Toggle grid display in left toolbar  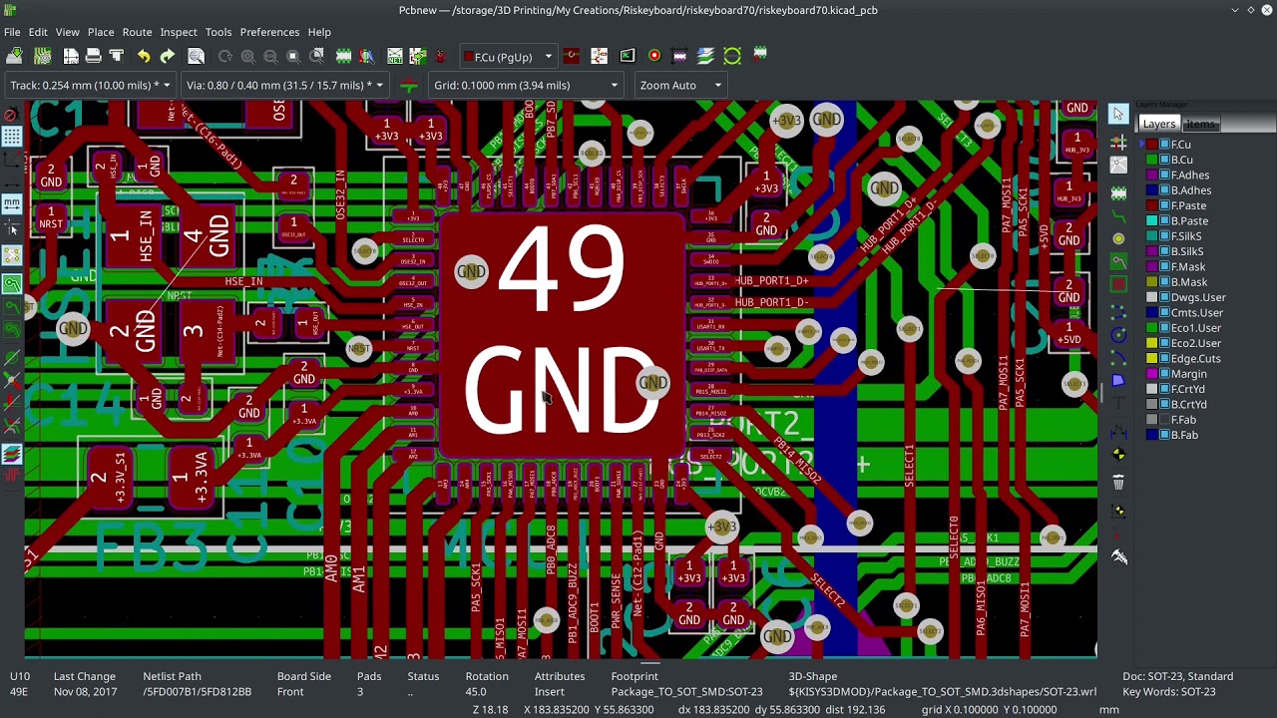coord(12,137)
